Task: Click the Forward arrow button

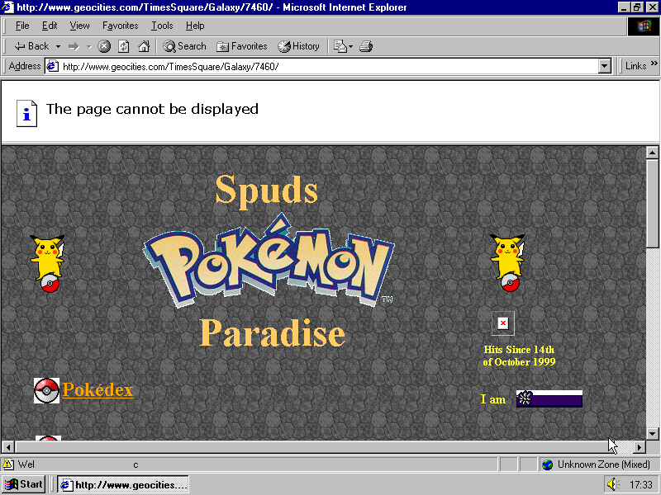Action: pos(74,46)
